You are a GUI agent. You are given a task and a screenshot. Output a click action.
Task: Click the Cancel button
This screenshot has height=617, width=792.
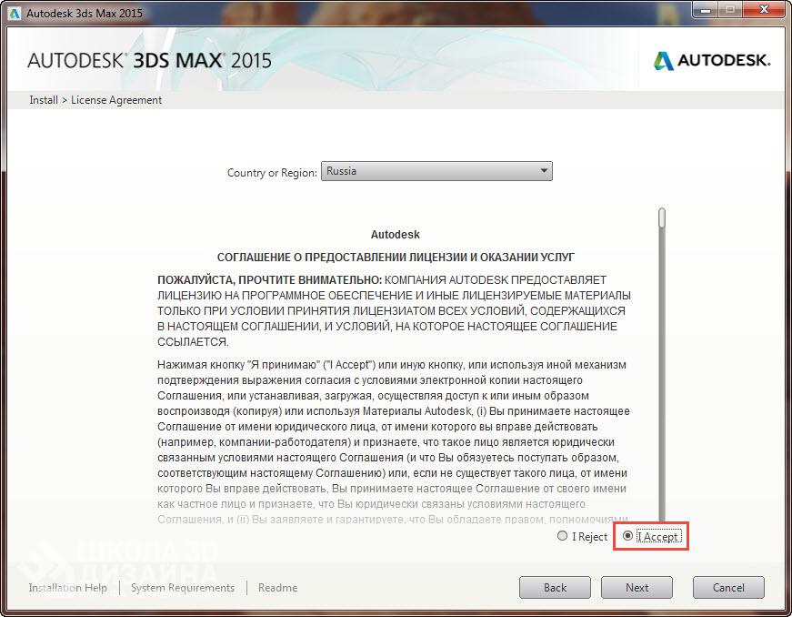point(728,588)
